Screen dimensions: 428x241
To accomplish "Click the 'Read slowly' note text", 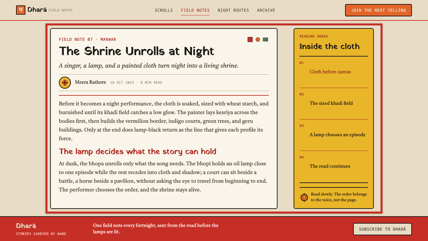I will click(x=339, y=197).
